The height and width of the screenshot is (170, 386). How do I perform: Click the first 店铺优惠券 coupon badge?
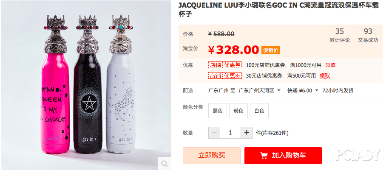[x=225, y=65]
